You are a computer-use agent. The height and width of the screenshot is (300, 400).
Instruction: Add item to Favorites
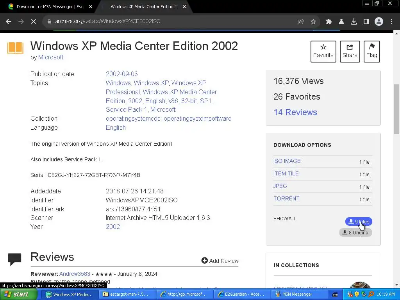click(x=323, y=52)
